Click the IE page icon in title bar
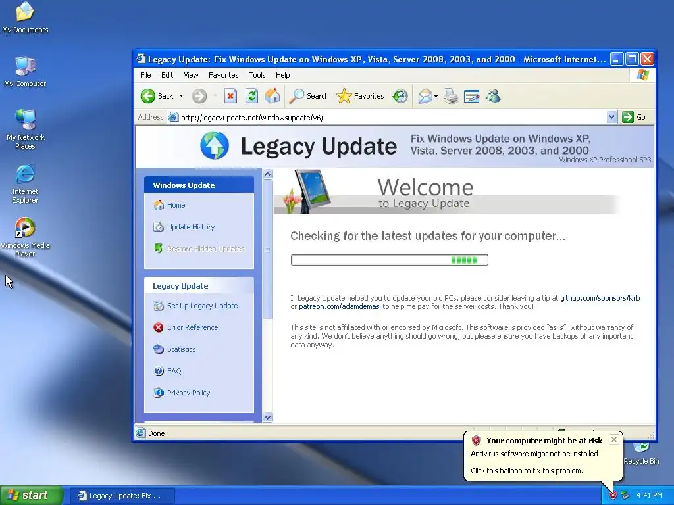The height and width of the screenshot is (505, 674). click(141, 59)
